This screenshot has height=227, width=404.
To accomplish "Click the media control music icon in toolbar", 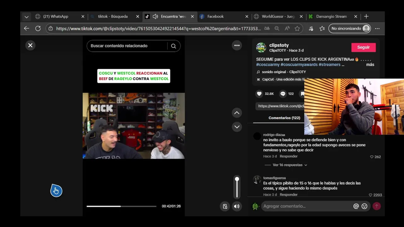I will pyautogui.click(x=311, y=28).
